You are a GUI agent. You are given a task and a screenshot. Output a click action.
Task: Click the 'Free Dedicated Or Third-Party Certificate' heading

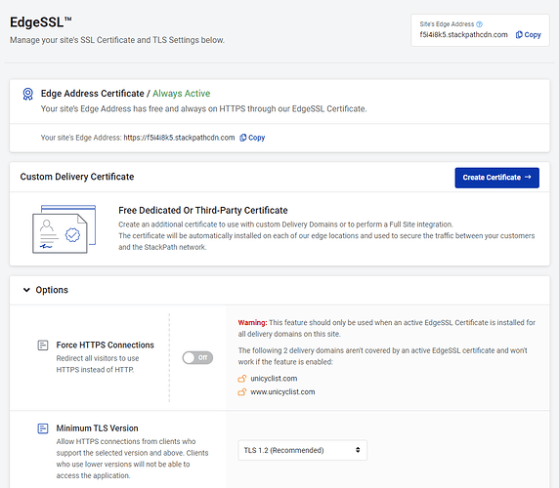203,211
